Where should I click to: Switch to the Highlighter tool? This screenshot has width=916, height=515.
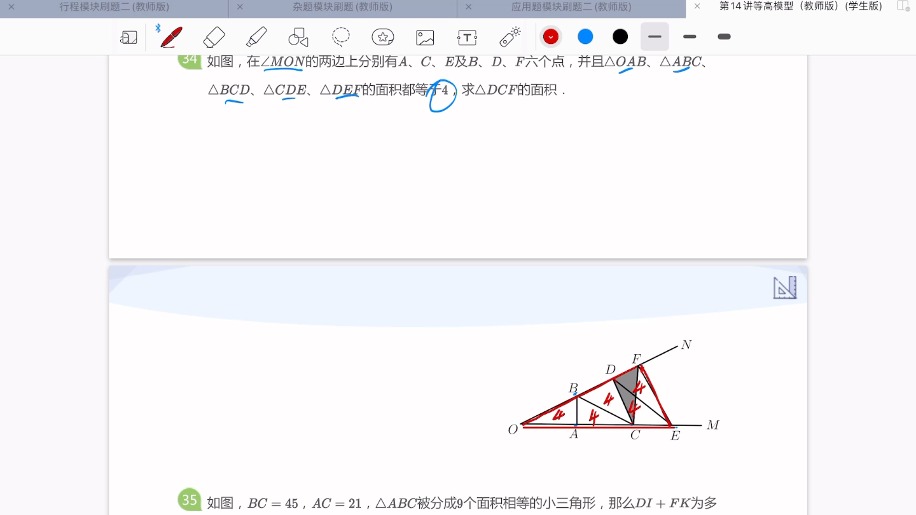coord(256,37)
